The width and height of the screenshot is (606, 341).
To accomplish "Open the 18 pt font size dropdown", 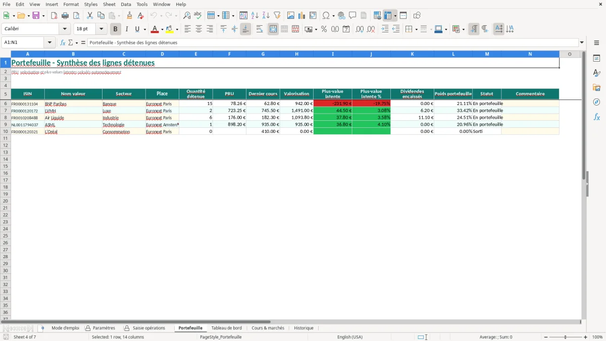I will point(101,29).
